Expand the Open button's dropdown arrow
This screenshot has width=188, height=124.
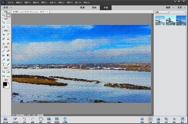point(11,8)
